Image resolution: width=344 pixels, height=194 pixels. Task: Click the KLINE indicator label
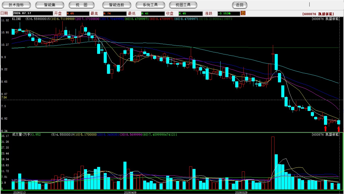(17, 19)
